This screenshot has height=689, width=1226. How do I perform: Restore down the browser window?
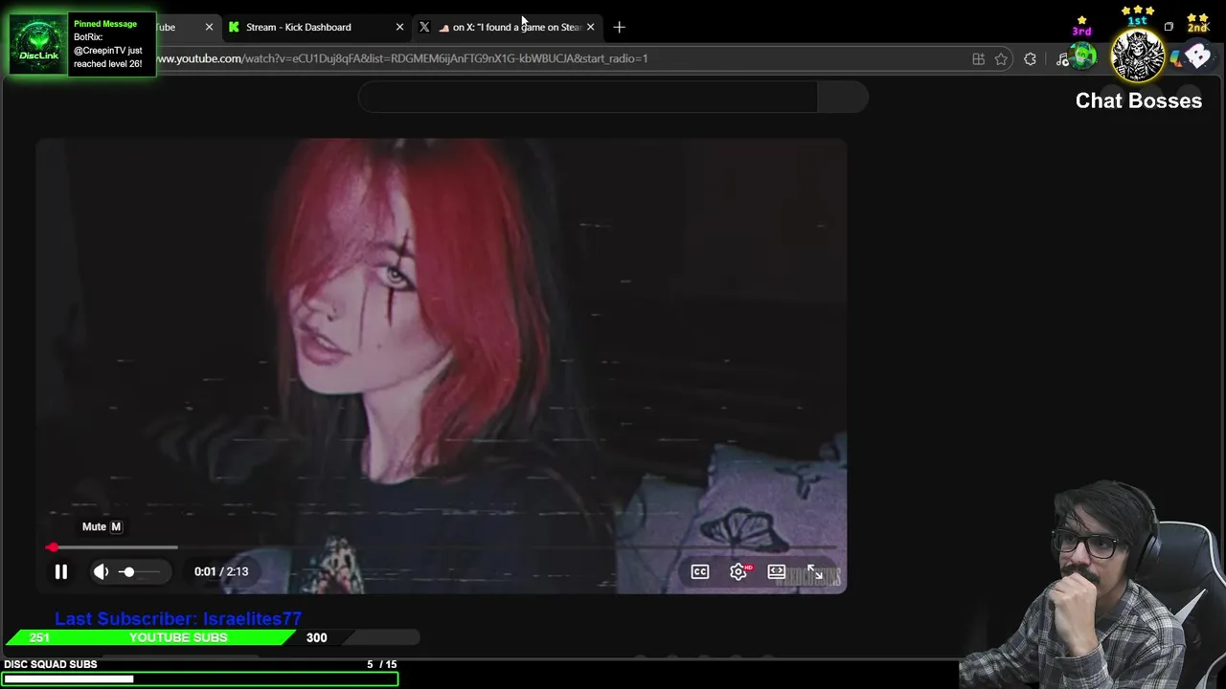tap(1169, 27)
